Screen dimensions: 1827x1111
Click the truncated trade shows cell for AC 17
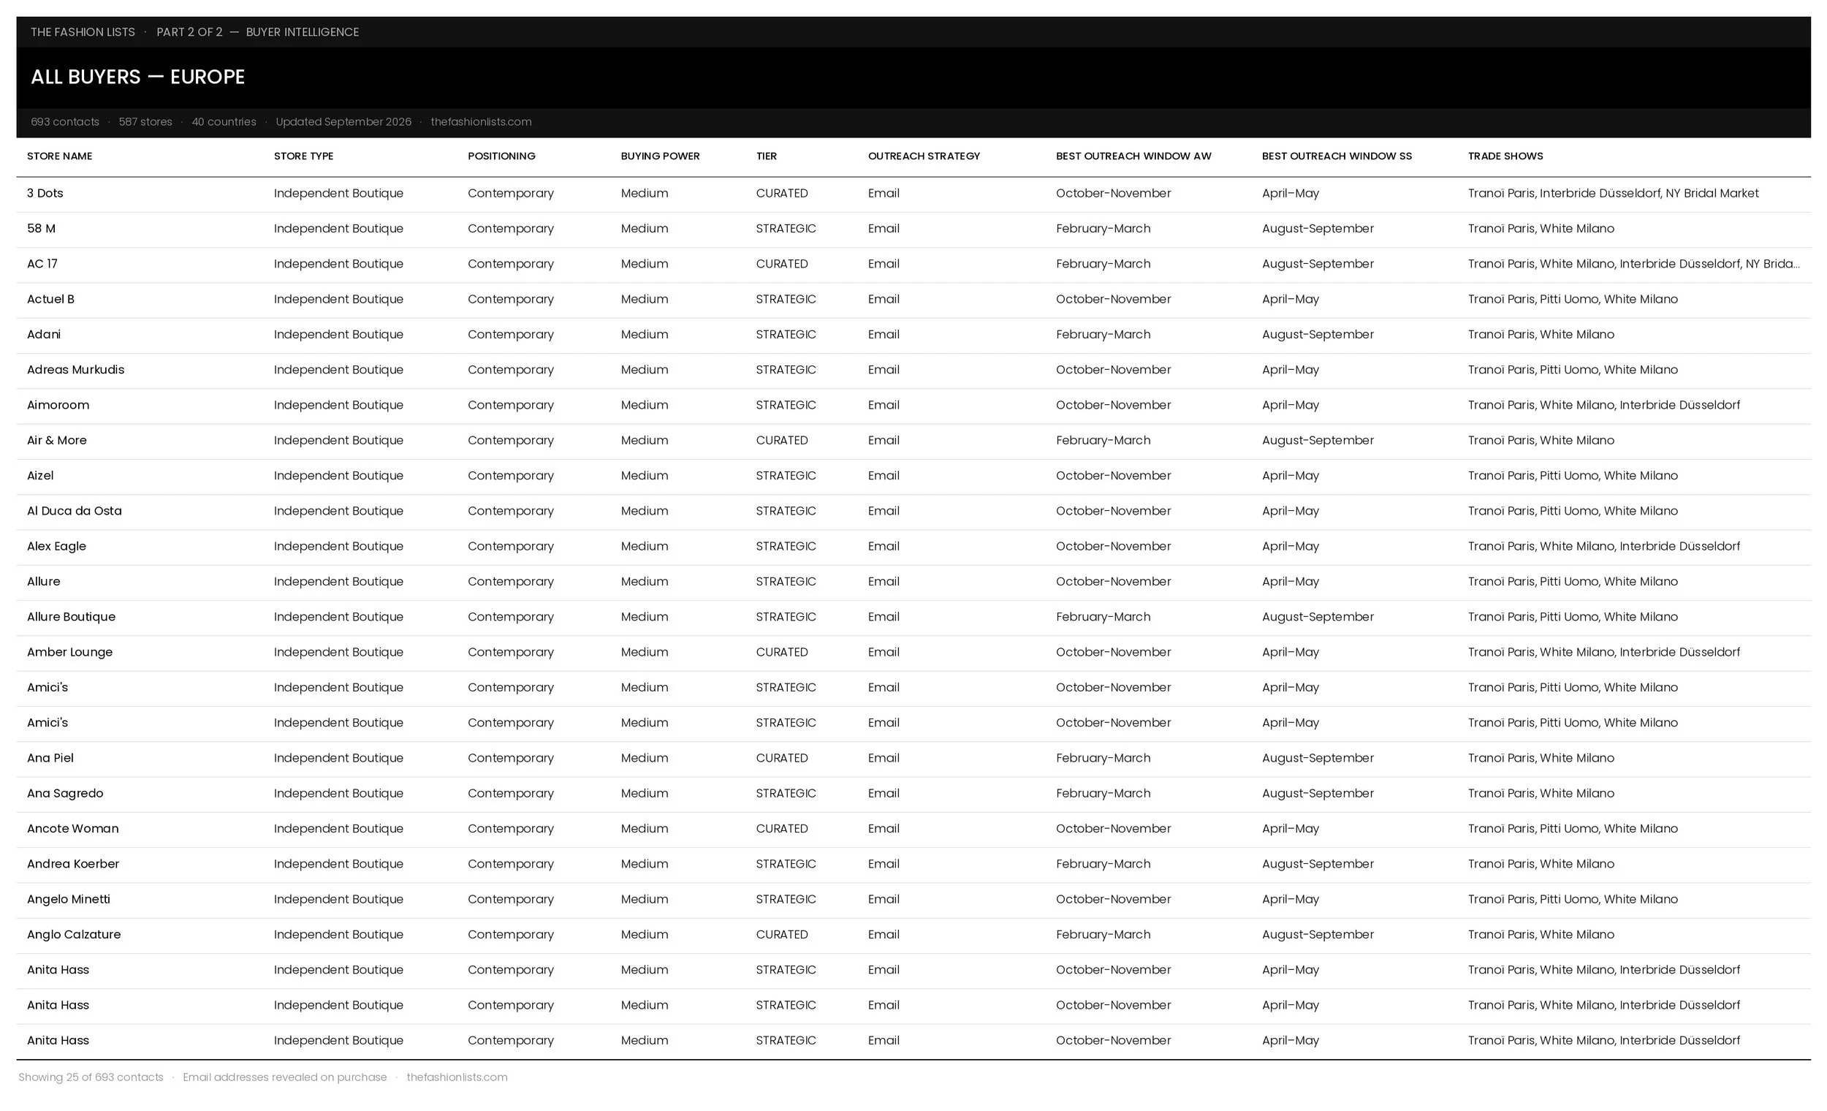click(x=1633, y=263)
